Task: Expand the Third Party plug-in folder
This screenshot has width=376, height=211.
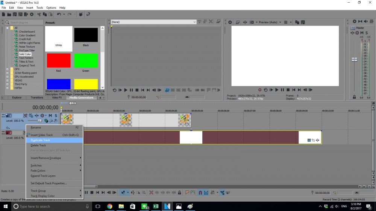Action: (x=7, y=84)
